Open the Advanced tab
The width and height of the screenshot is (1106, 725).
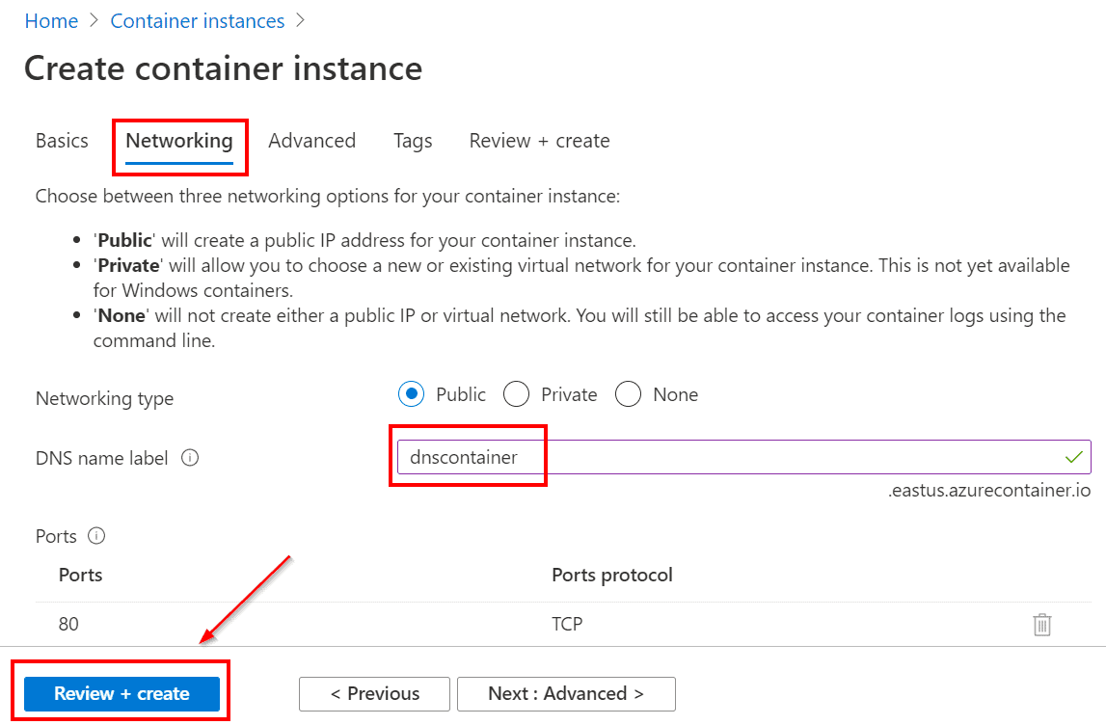[x=311, y=141]
